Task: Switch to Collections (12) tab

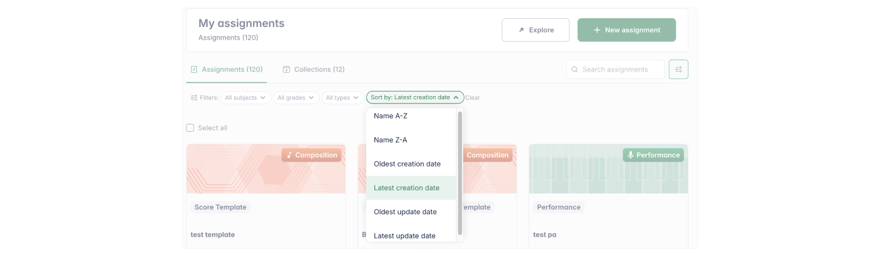Action: (313, 70)
